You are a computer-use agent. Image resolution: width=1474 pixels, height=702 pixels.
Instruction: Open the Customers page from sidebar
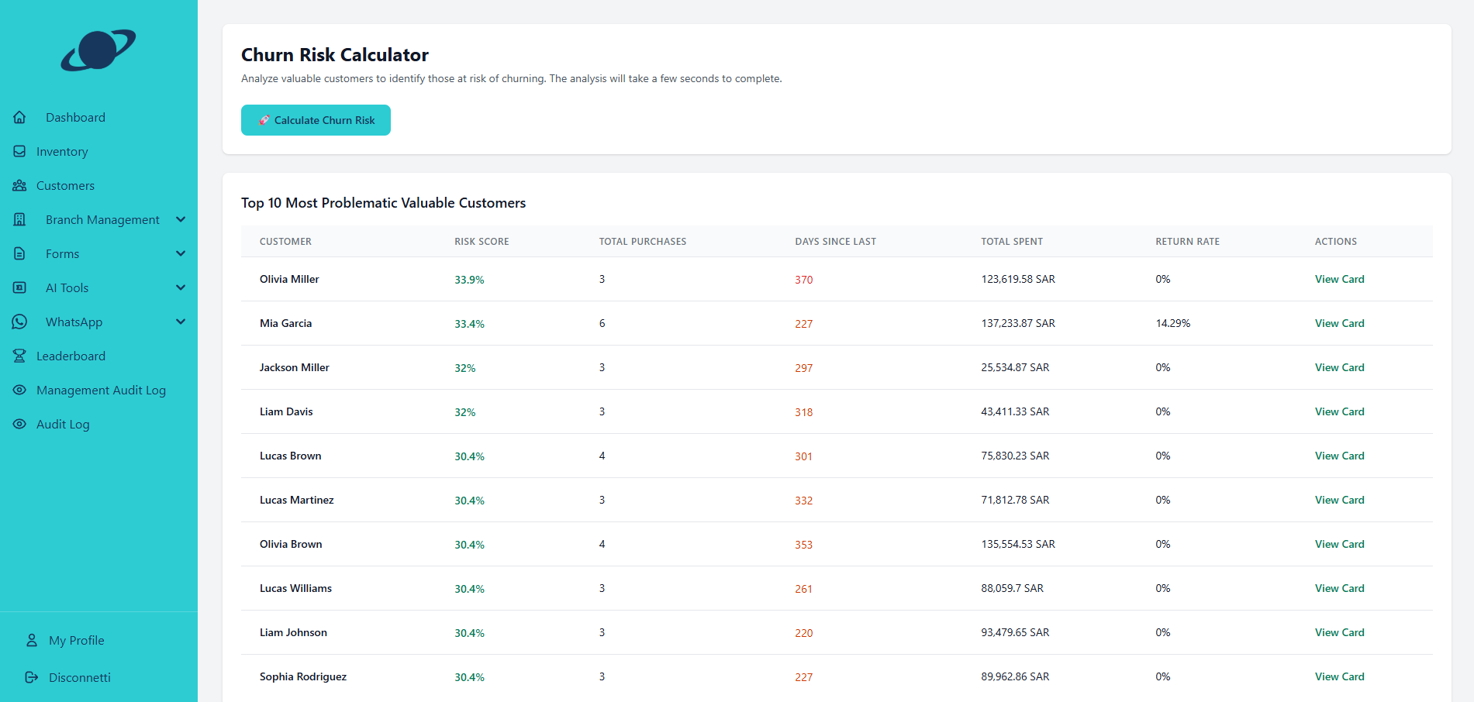[x=65, y=185]
